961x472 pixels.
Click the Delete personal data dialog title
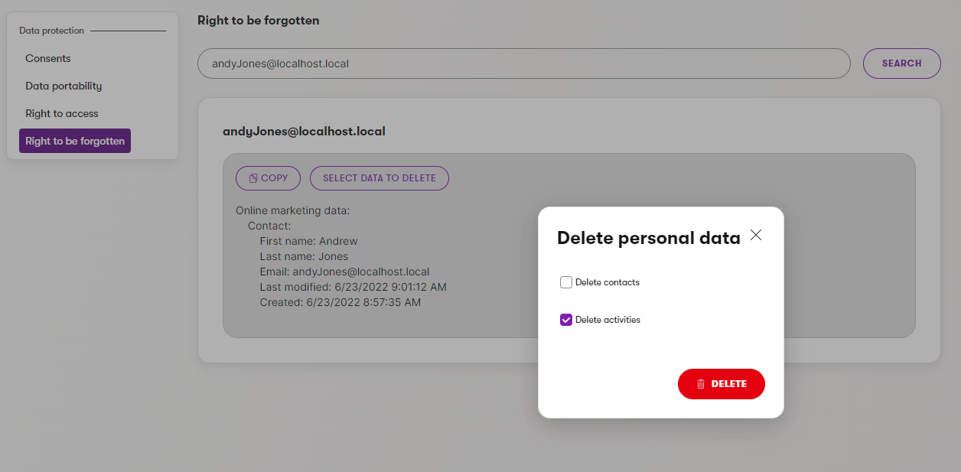point(648,238)
